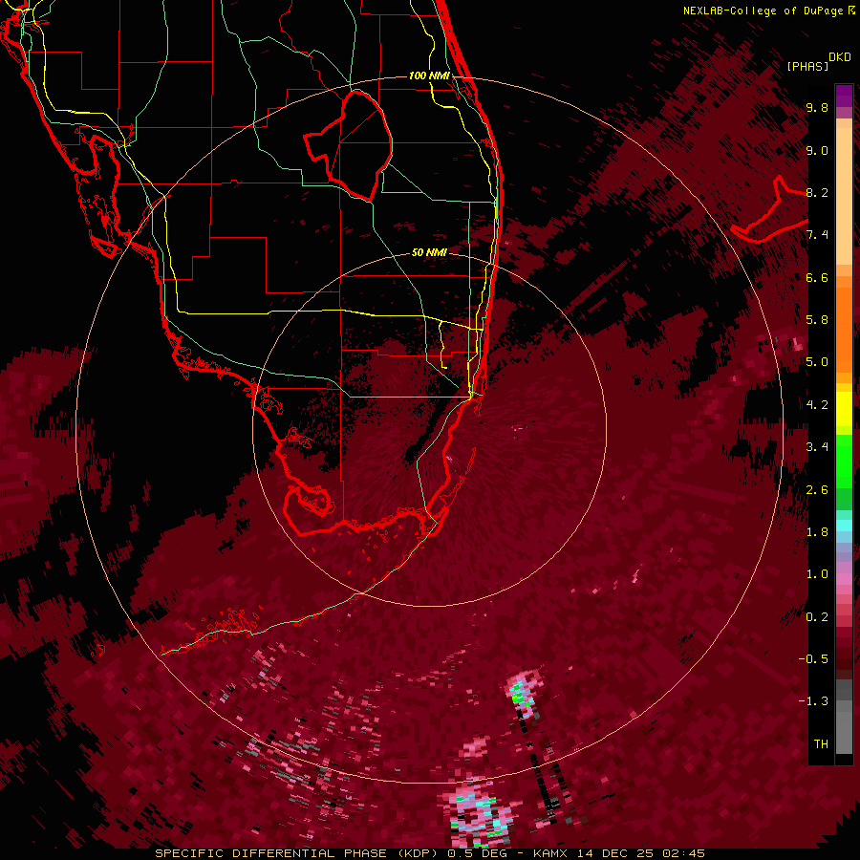Click the -1.3 scale value label
The width and height of the screenshot is (860, 860).
813,701
